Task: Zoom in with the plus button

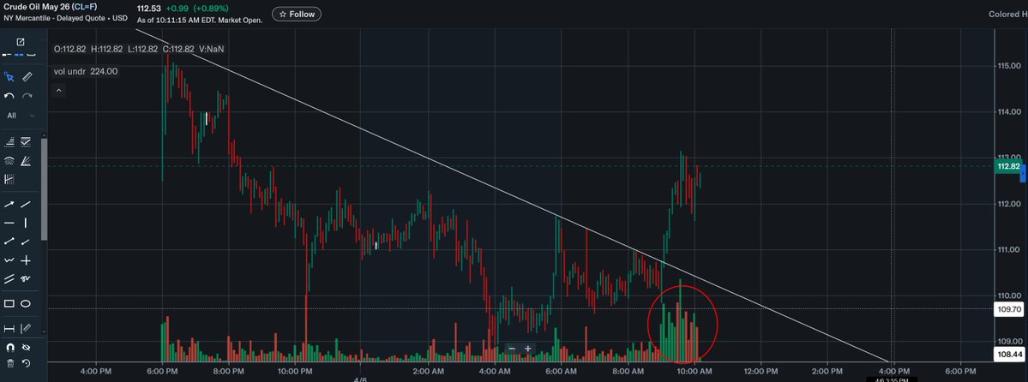Action: (528, 349)
